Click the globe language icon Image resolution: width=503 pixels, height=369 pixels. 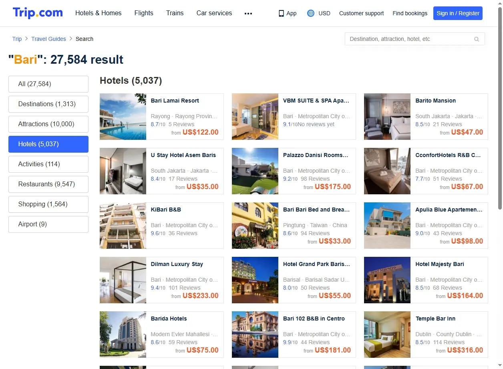point(311,13)
